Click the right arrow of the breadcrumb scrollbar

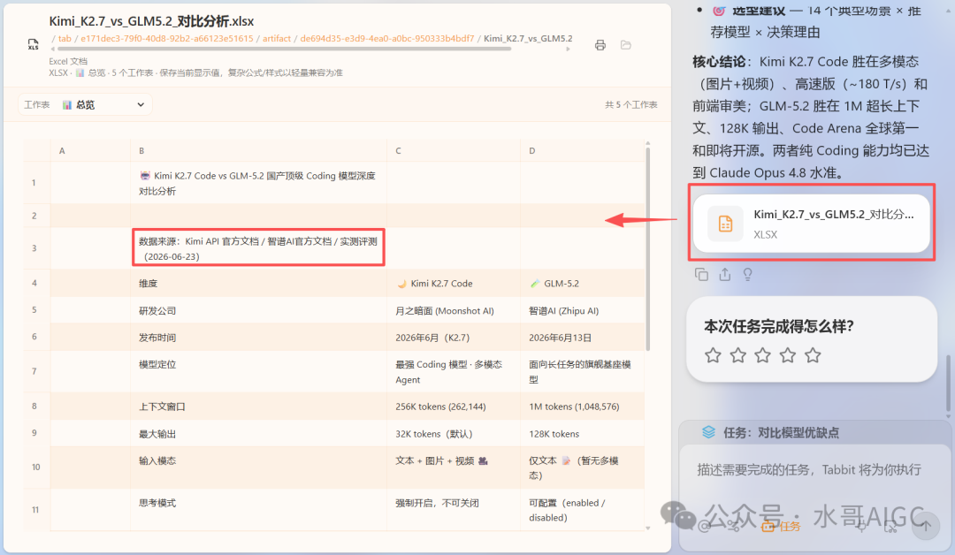pos(569,49)
